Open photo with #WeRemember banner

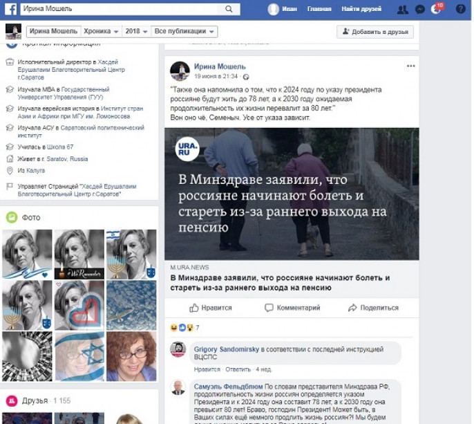pos(79,255)
